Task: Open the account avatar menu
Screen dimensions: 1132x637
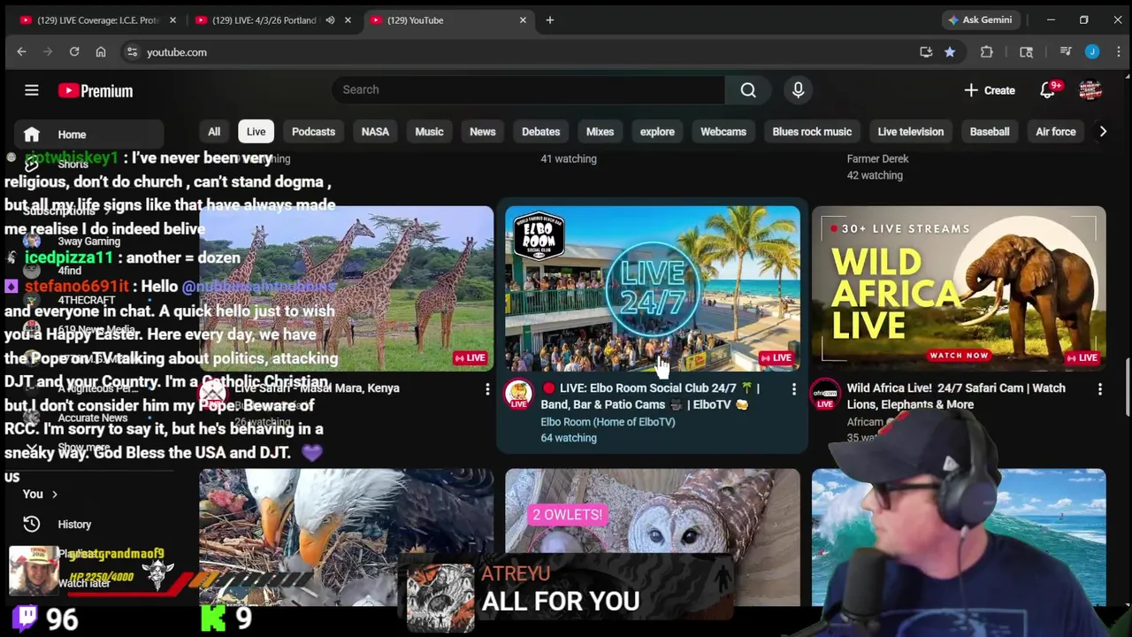Action: click(x=1090, y=90)
